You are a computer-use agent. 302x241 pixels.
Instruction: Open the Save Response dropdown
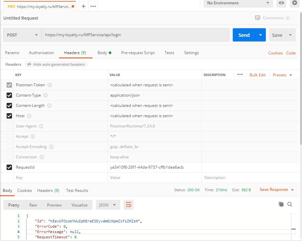(276, 190)
